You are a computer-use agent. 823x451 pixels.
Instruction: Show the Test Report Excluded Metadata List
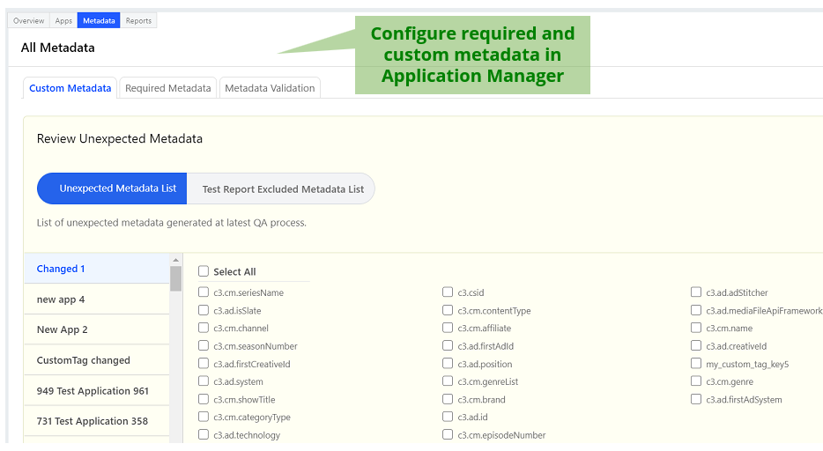[x=282, y=189]
